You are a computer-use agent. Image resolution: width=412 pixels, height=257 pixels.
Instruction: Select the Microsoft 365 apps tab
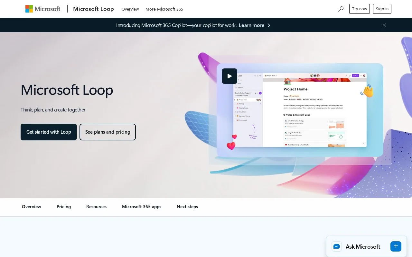tap(142, 207)
